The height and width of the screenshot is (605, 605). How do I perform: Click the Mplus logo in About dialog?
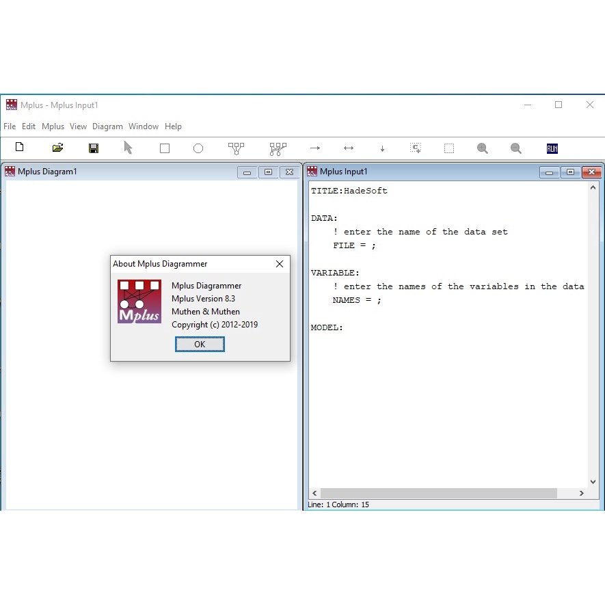[x=139, y=301]
